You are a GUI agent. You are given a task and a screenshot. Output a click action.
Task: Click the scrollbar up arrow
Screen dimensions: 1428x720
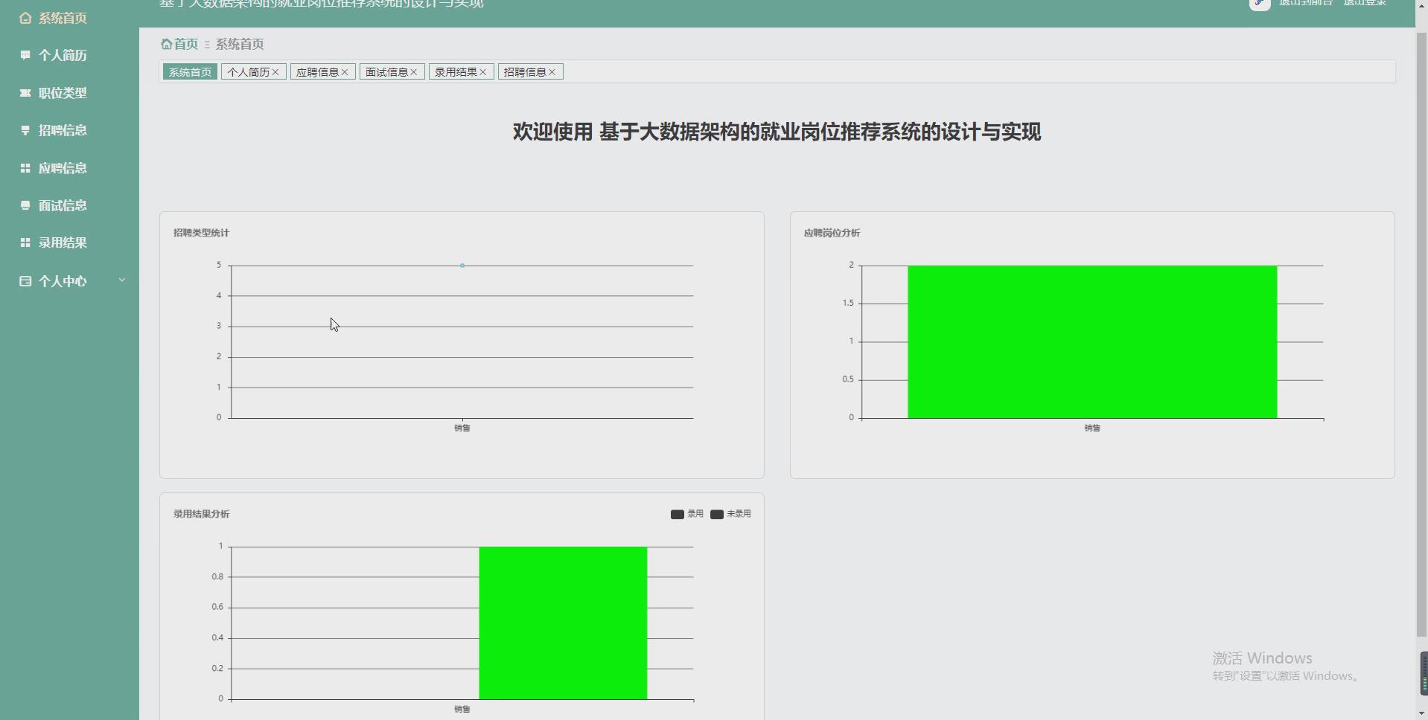(1421, 6)
